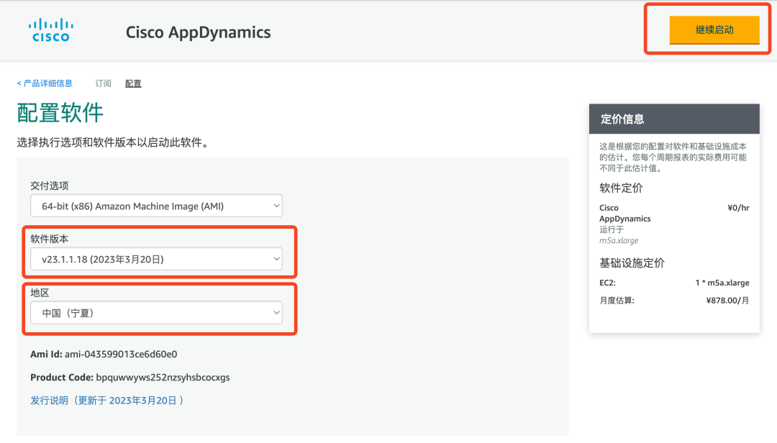Click the 配置软件 page heading
The image size is (777, 443).
60,113
